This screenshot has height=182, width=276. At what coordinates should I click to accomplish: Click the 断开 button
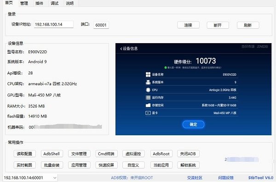pyautogui.click(x=218, y=25)
